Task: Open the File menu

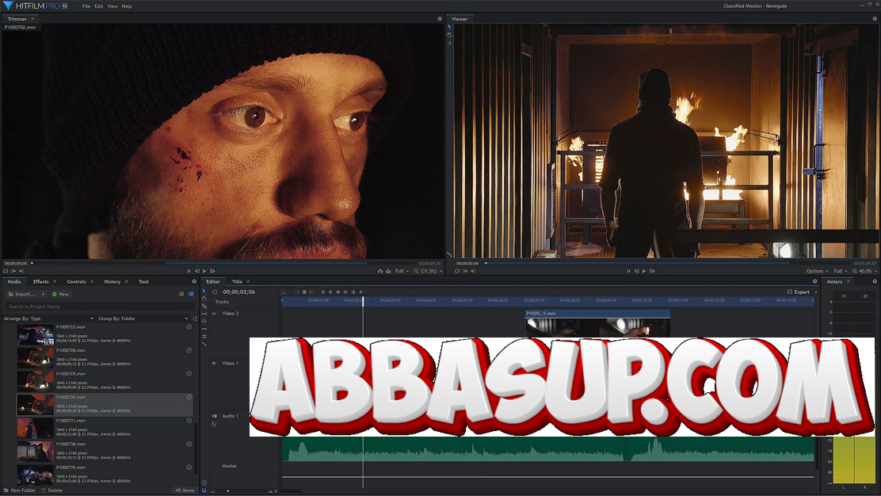Action: pos(86,6)
